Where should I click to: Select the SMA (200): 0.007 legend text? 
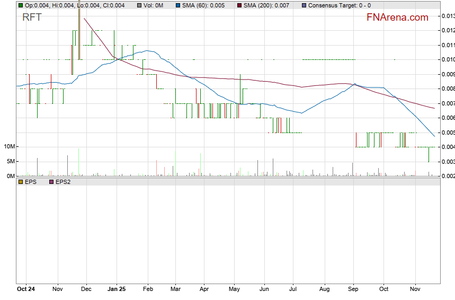(x=266, y=5)
